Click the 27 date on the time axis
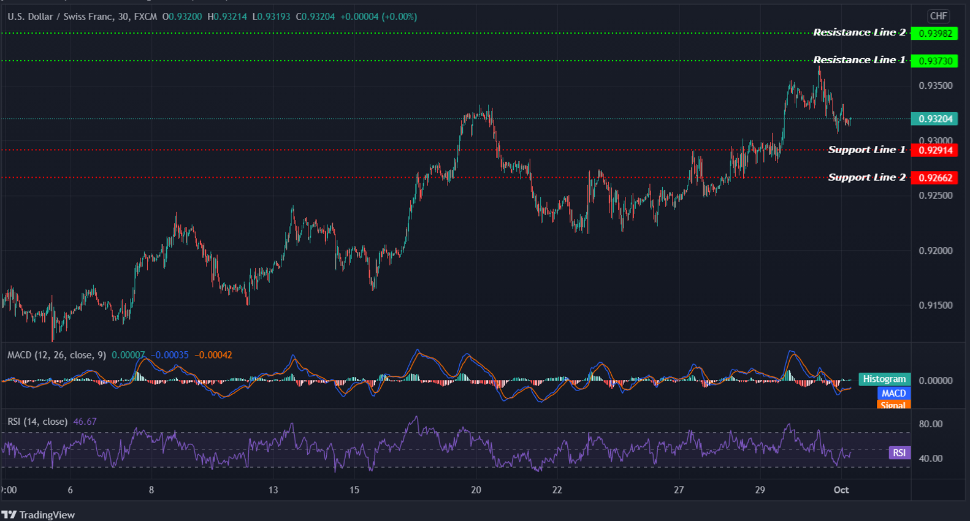Viewport: 970px width, 521px height. (x=679, y=490)
